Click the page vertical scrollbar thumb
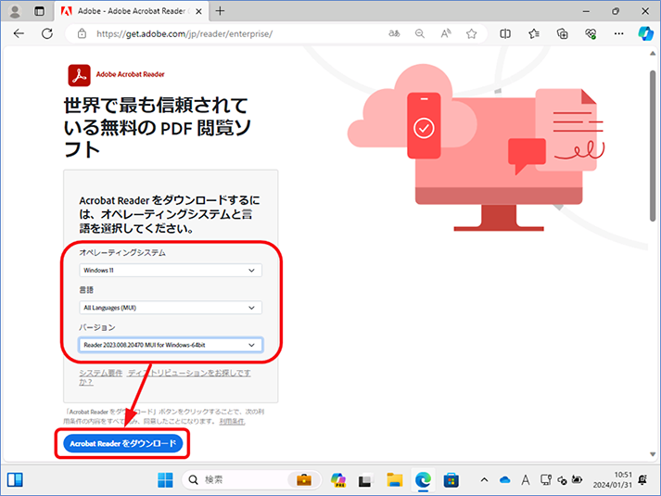Image resolution: width=661 pixels, height=496 pixels. [x=653, y=146]
